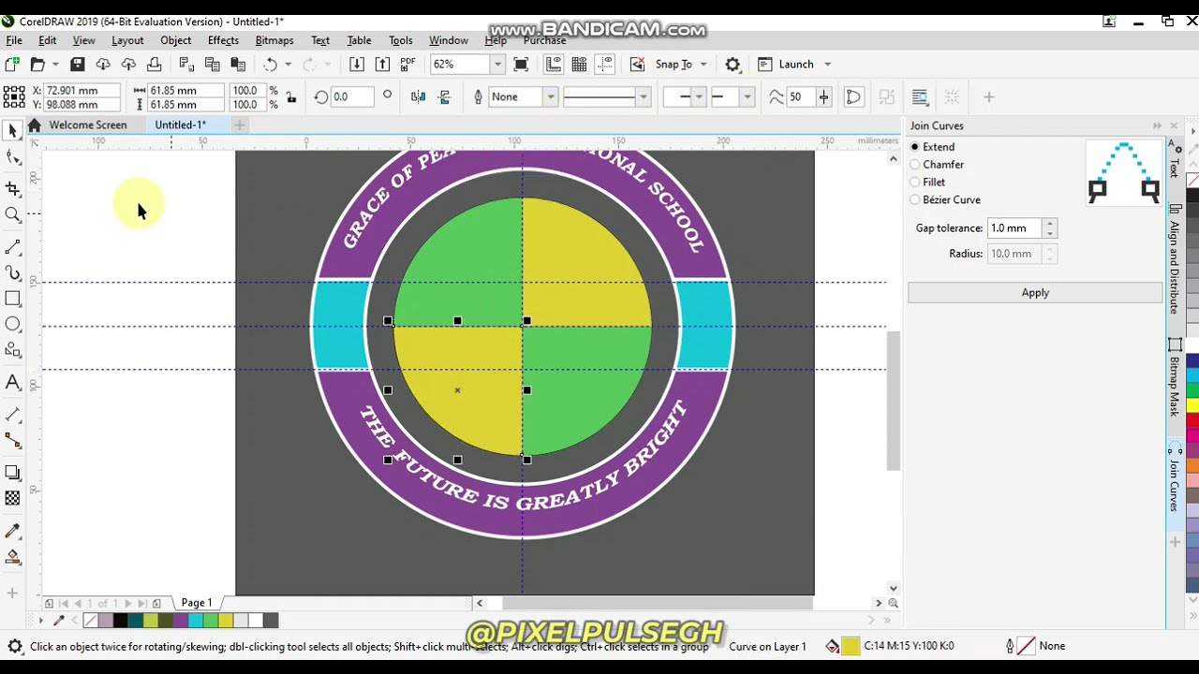
Task: Select the Ellipse tool
Action: click(x=12, y=324)
